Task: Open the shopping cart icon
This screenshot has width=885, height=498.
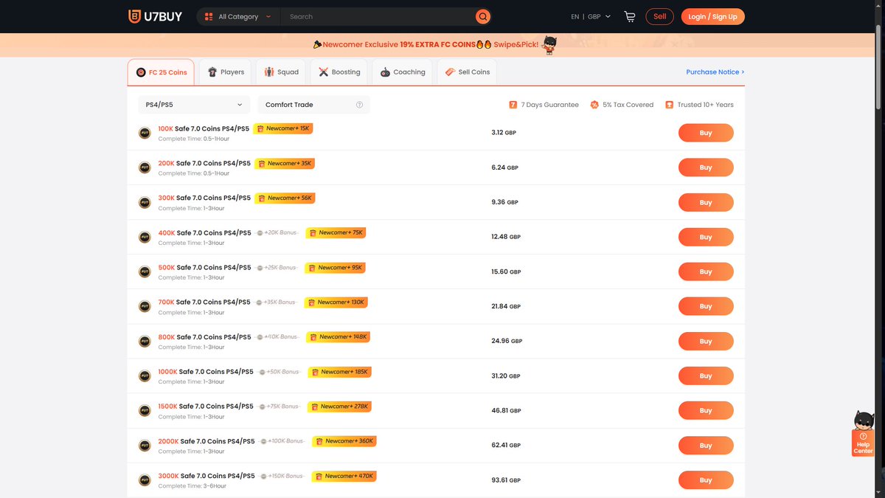Action: coord(629,15)
